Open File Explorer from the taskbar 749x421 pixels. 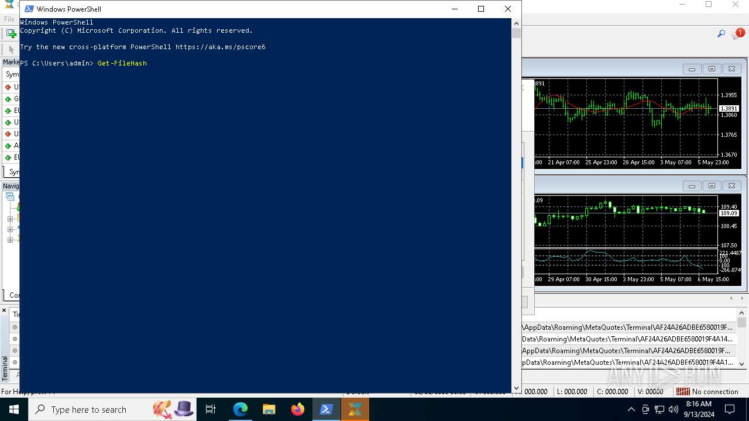coord(269,409)
